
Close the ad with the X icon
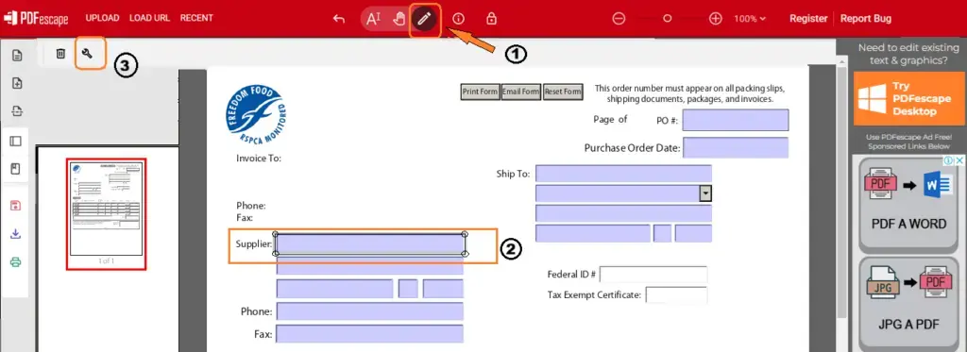pos(959,160)
